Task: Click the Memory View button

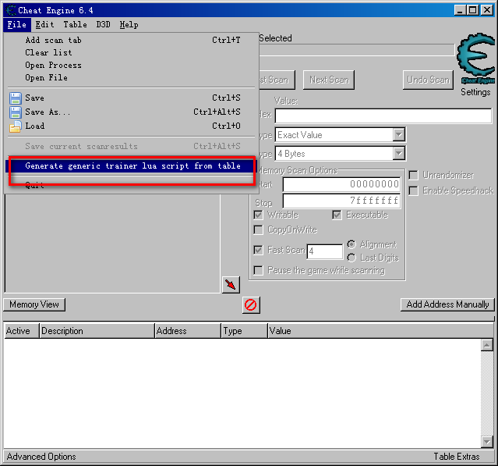Action: [x=34, y=304]
